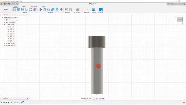Expand the Sketches folder

[x=4, y=45]
